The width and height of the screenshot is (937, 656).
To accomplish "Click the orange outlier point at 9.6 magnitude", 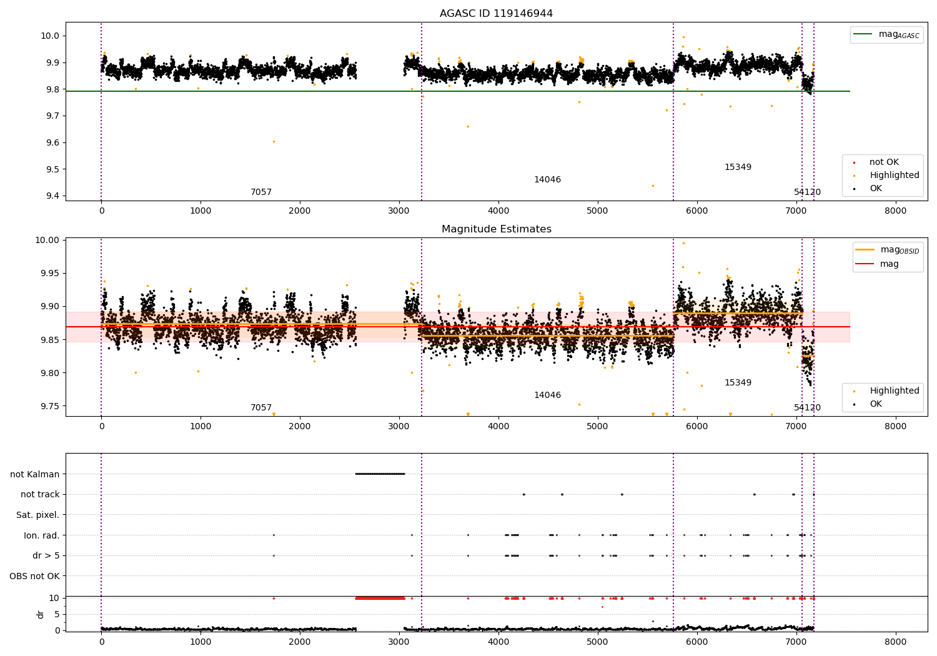I will (x=274, y=141).
